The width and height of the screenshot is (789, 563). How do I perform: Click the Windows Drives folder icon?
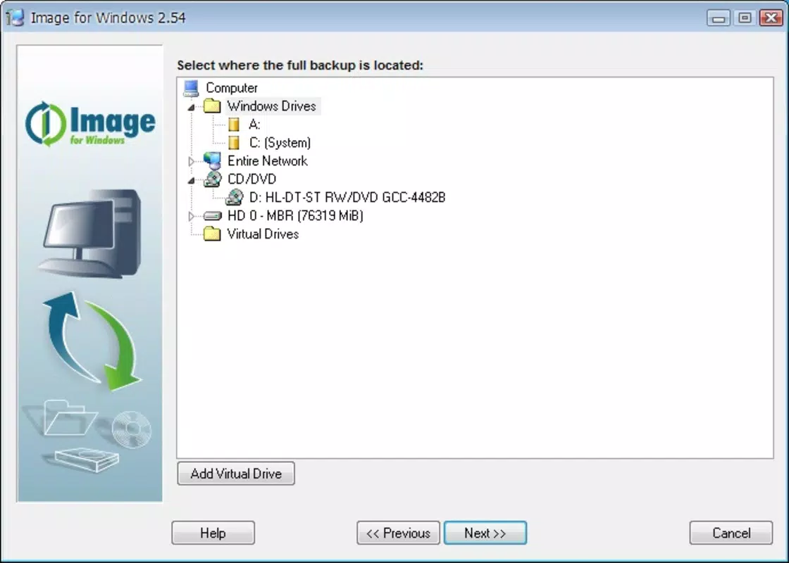[212, 106]
